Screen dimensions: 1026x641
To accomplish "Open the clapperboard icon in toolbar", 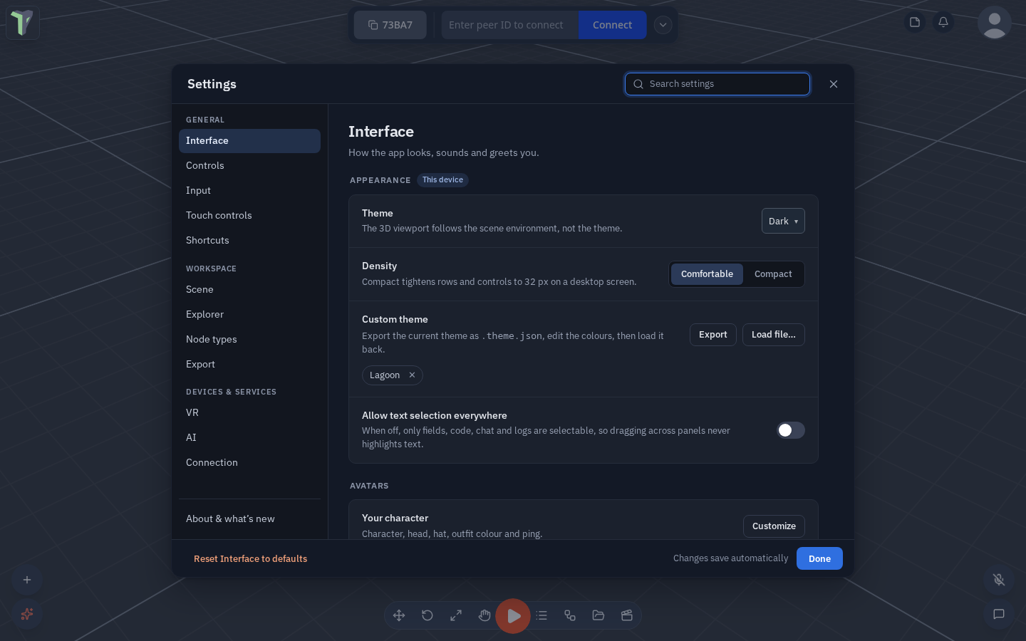I will [x=627, y=615].
